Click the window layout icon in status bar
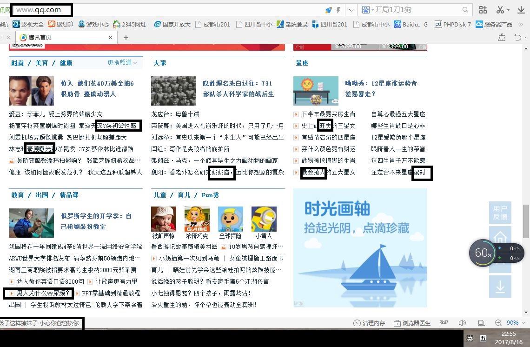 481,323
